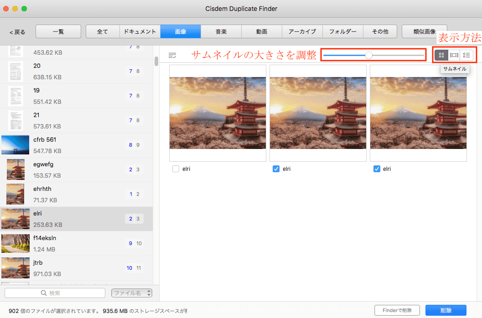Uncheck the second elri image checkbox
Image resolution: width=482 pixels, height=318 pixels.
point(276,169)
